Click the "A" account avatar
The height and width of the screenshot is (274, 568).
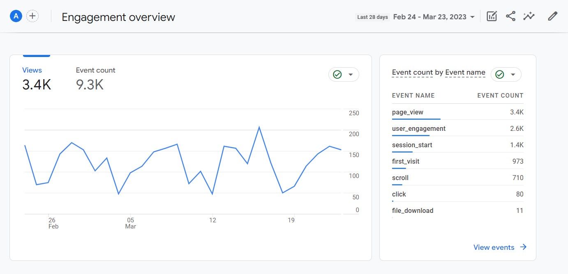(x=16, y=16)
